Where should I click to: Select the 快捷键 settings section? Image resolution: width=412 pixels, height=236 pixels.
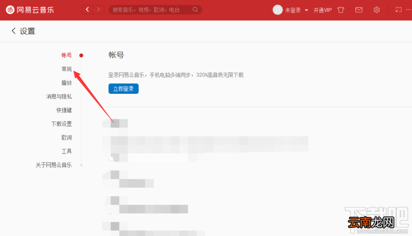pyautogui.click(x=64, y=110)
